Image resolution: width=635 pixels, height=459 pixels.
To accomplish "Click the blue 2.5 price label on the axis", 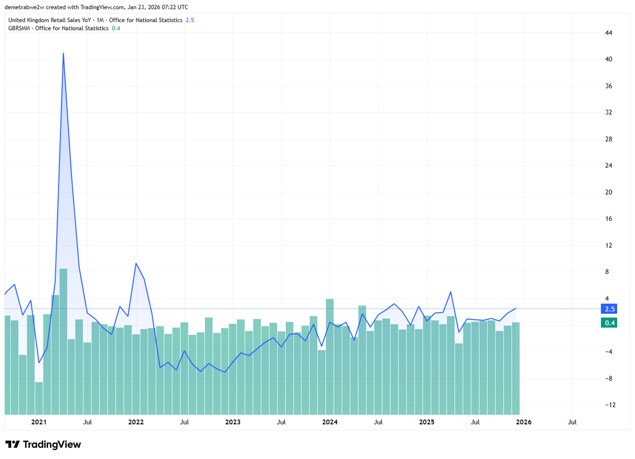I will tap(609, 309).
